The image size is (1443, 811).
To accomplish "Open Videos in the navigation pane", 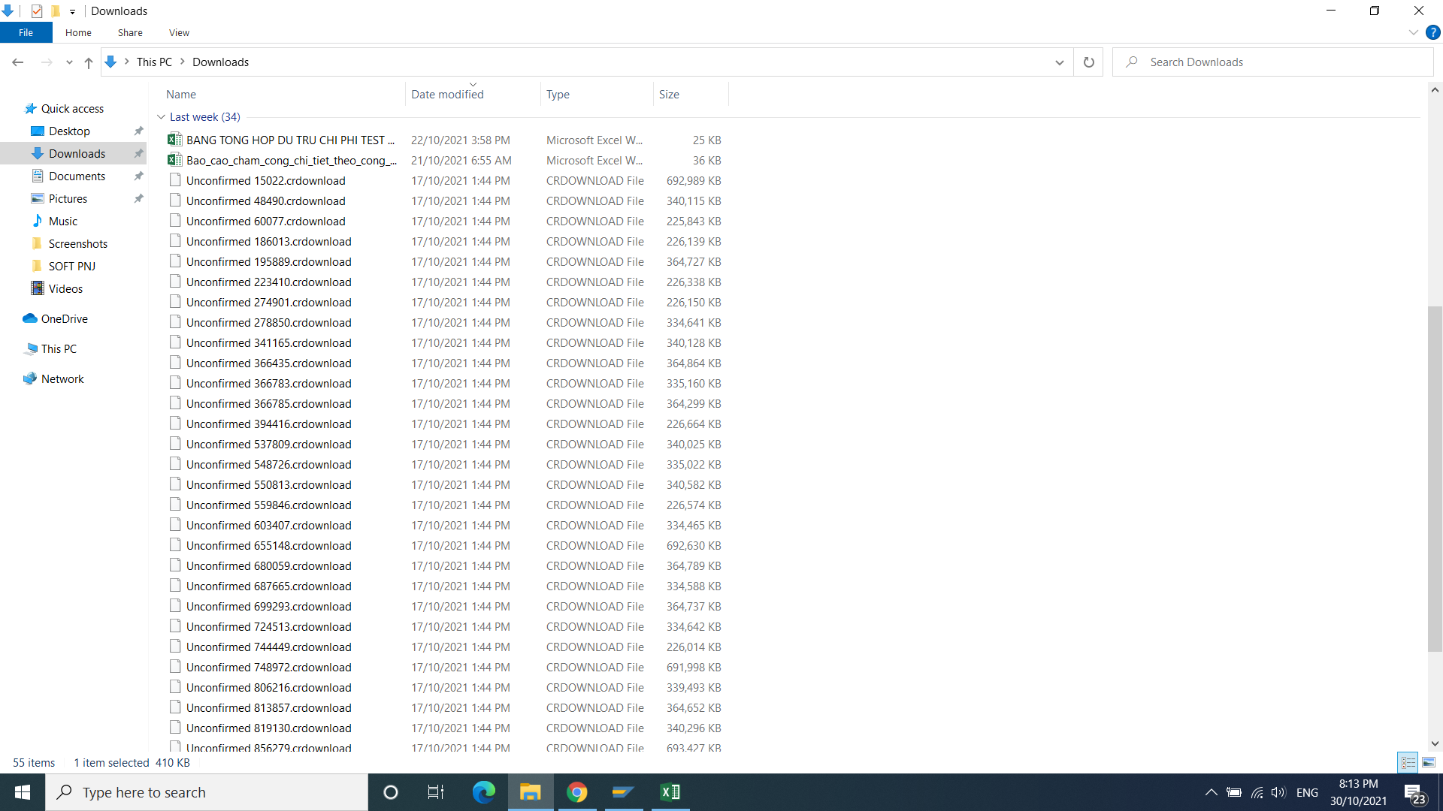I will [65, 289].
